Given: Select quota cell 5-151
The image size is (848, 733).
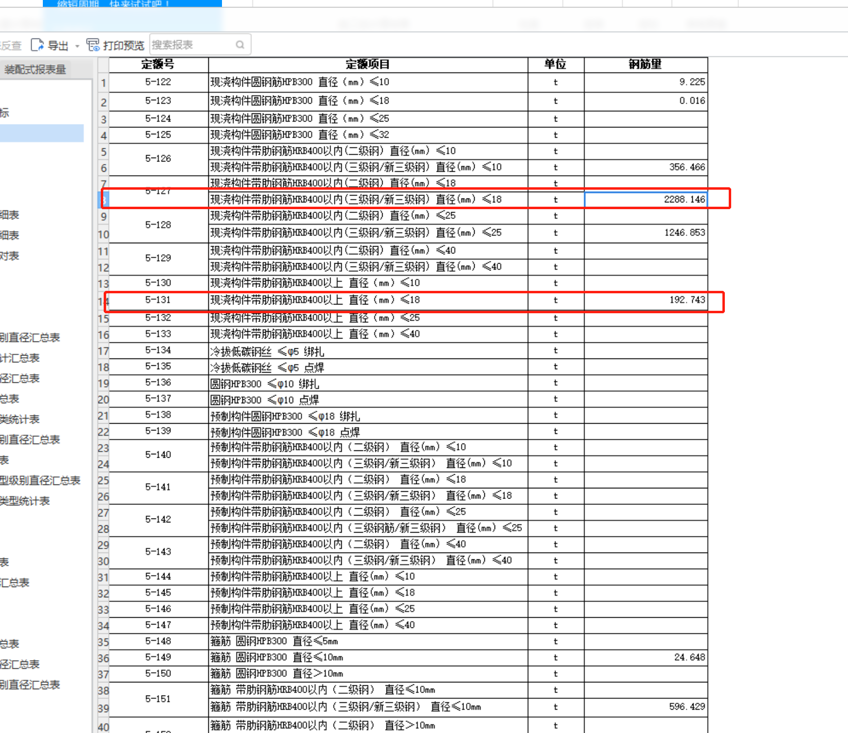Looking at the screenshot, I should (x=158, y=699).
